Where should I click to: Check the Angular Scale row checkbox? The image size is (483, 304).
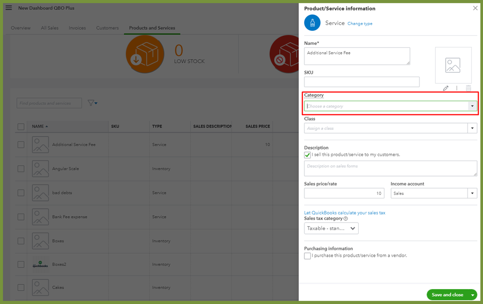(21, 169)
